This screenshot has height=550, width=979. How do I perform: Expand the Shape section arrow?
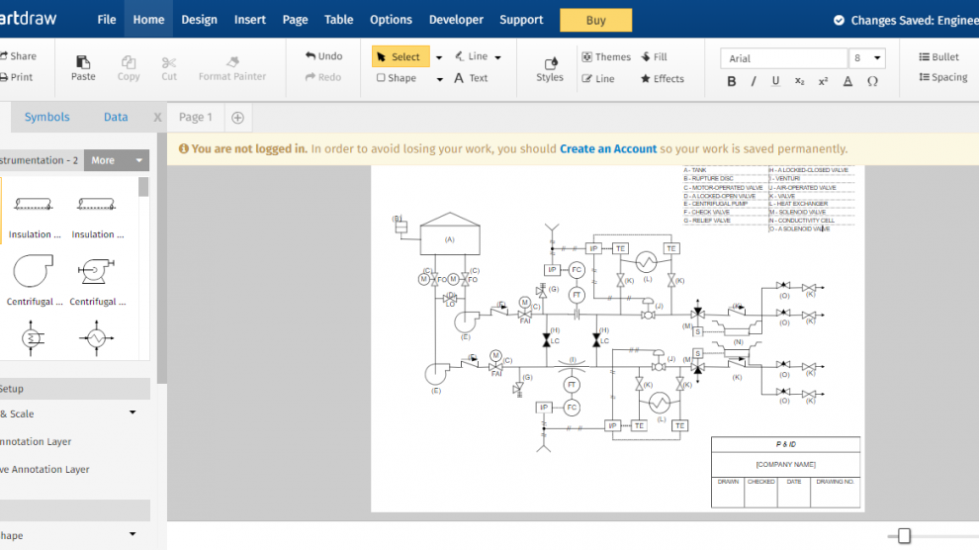click(x=133, y=534)
